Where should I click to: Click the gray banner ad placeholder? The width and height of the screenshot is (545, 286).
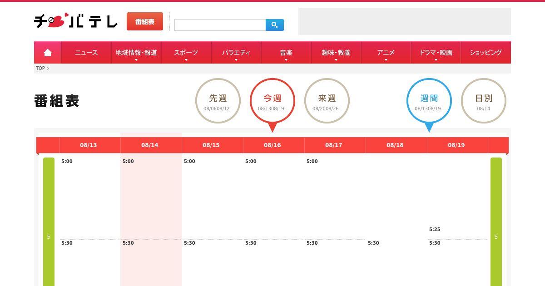coord(405,21)
